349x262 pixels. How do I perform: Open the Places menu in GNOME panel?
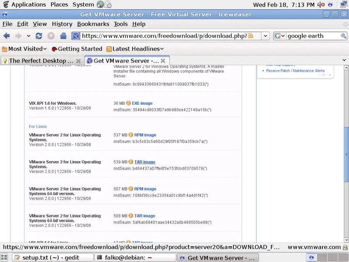pos(59,4)
